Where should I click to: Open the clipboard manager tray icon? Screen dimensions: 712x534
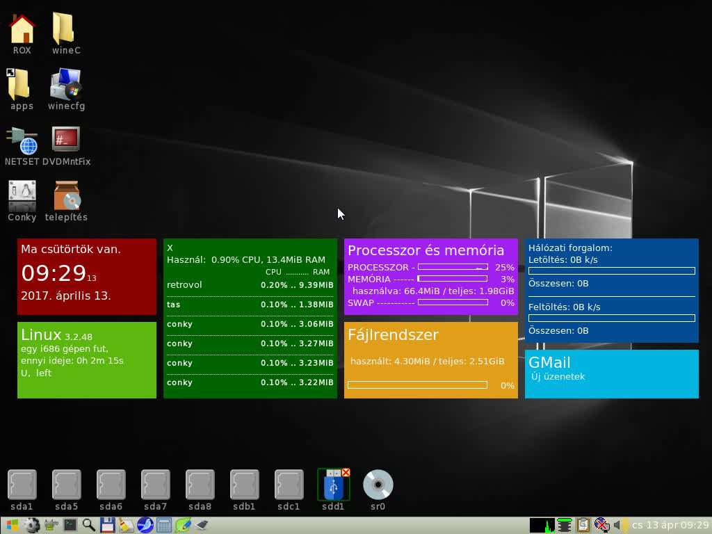[x=583, y=526]
